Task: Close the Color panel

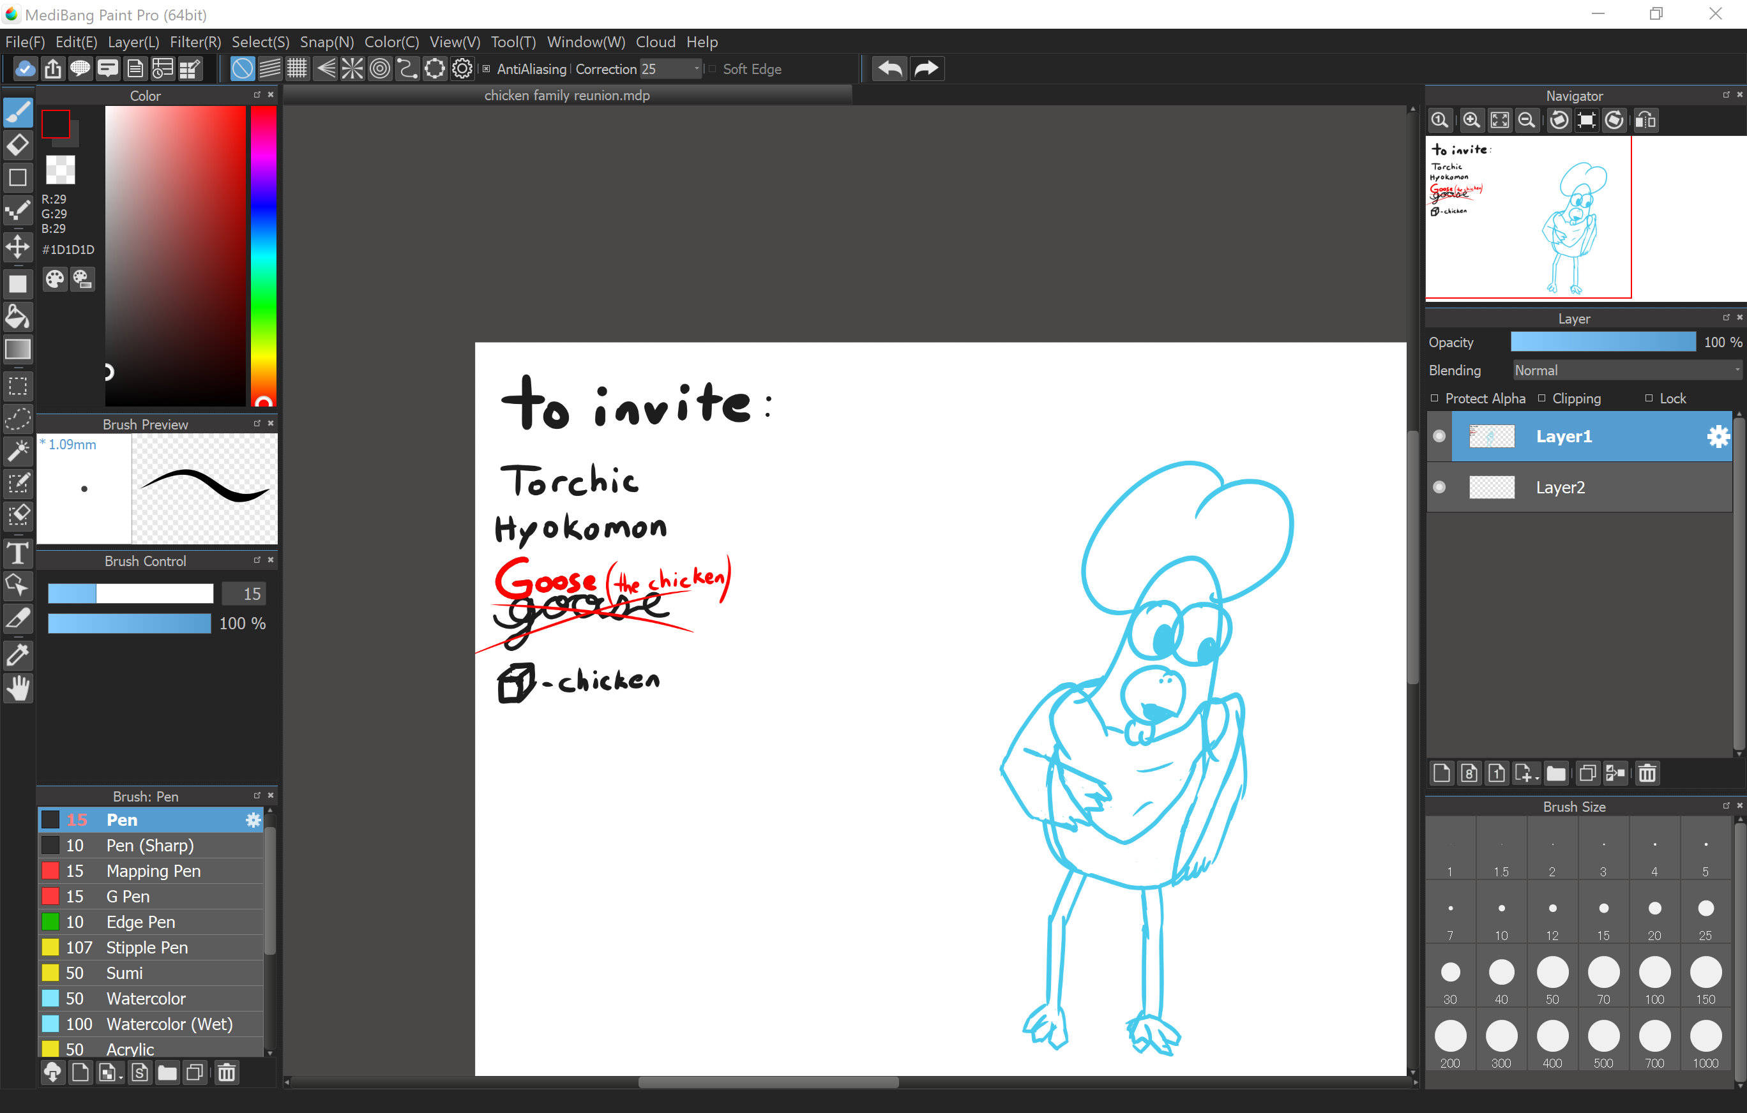Action: point(271,95)
